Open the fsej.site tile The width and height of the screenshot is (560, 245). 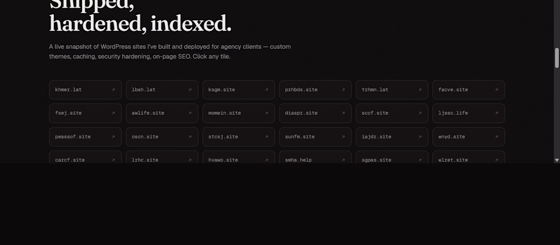[x=86, y=113]
